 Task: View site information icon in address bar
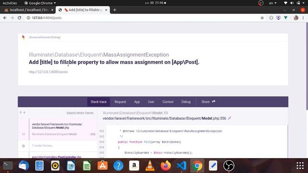pyautogui.click(x=28, y=18)
